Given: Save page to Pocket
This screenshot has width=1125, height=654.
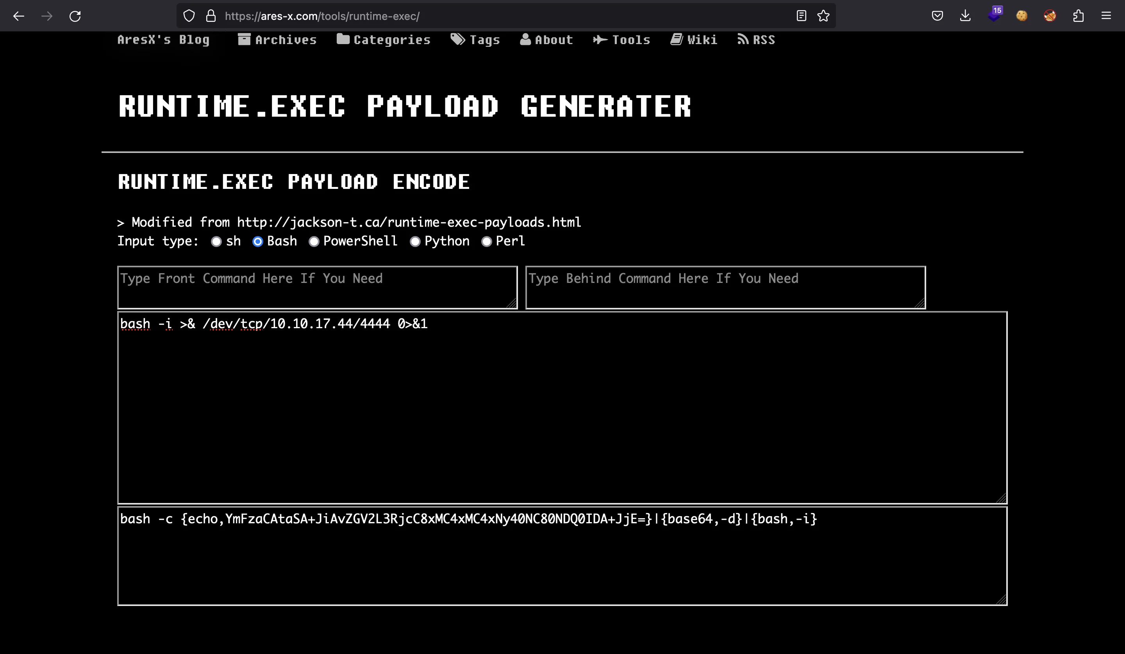Looking at the screenshot, I should [x=937, y=16].
